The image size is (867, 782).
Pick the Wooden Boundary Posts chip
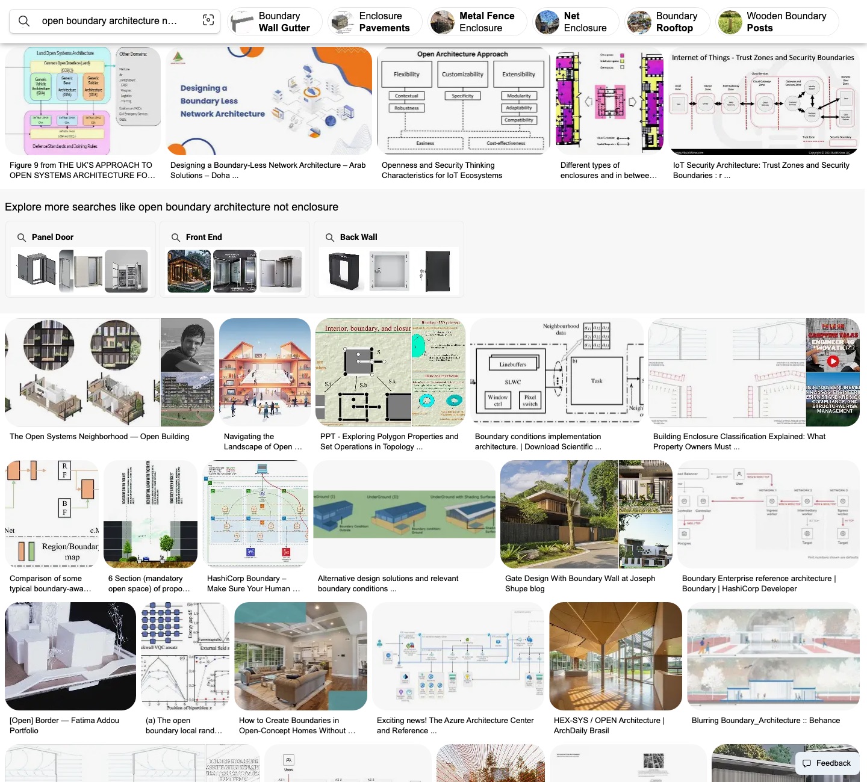point(777,22)
